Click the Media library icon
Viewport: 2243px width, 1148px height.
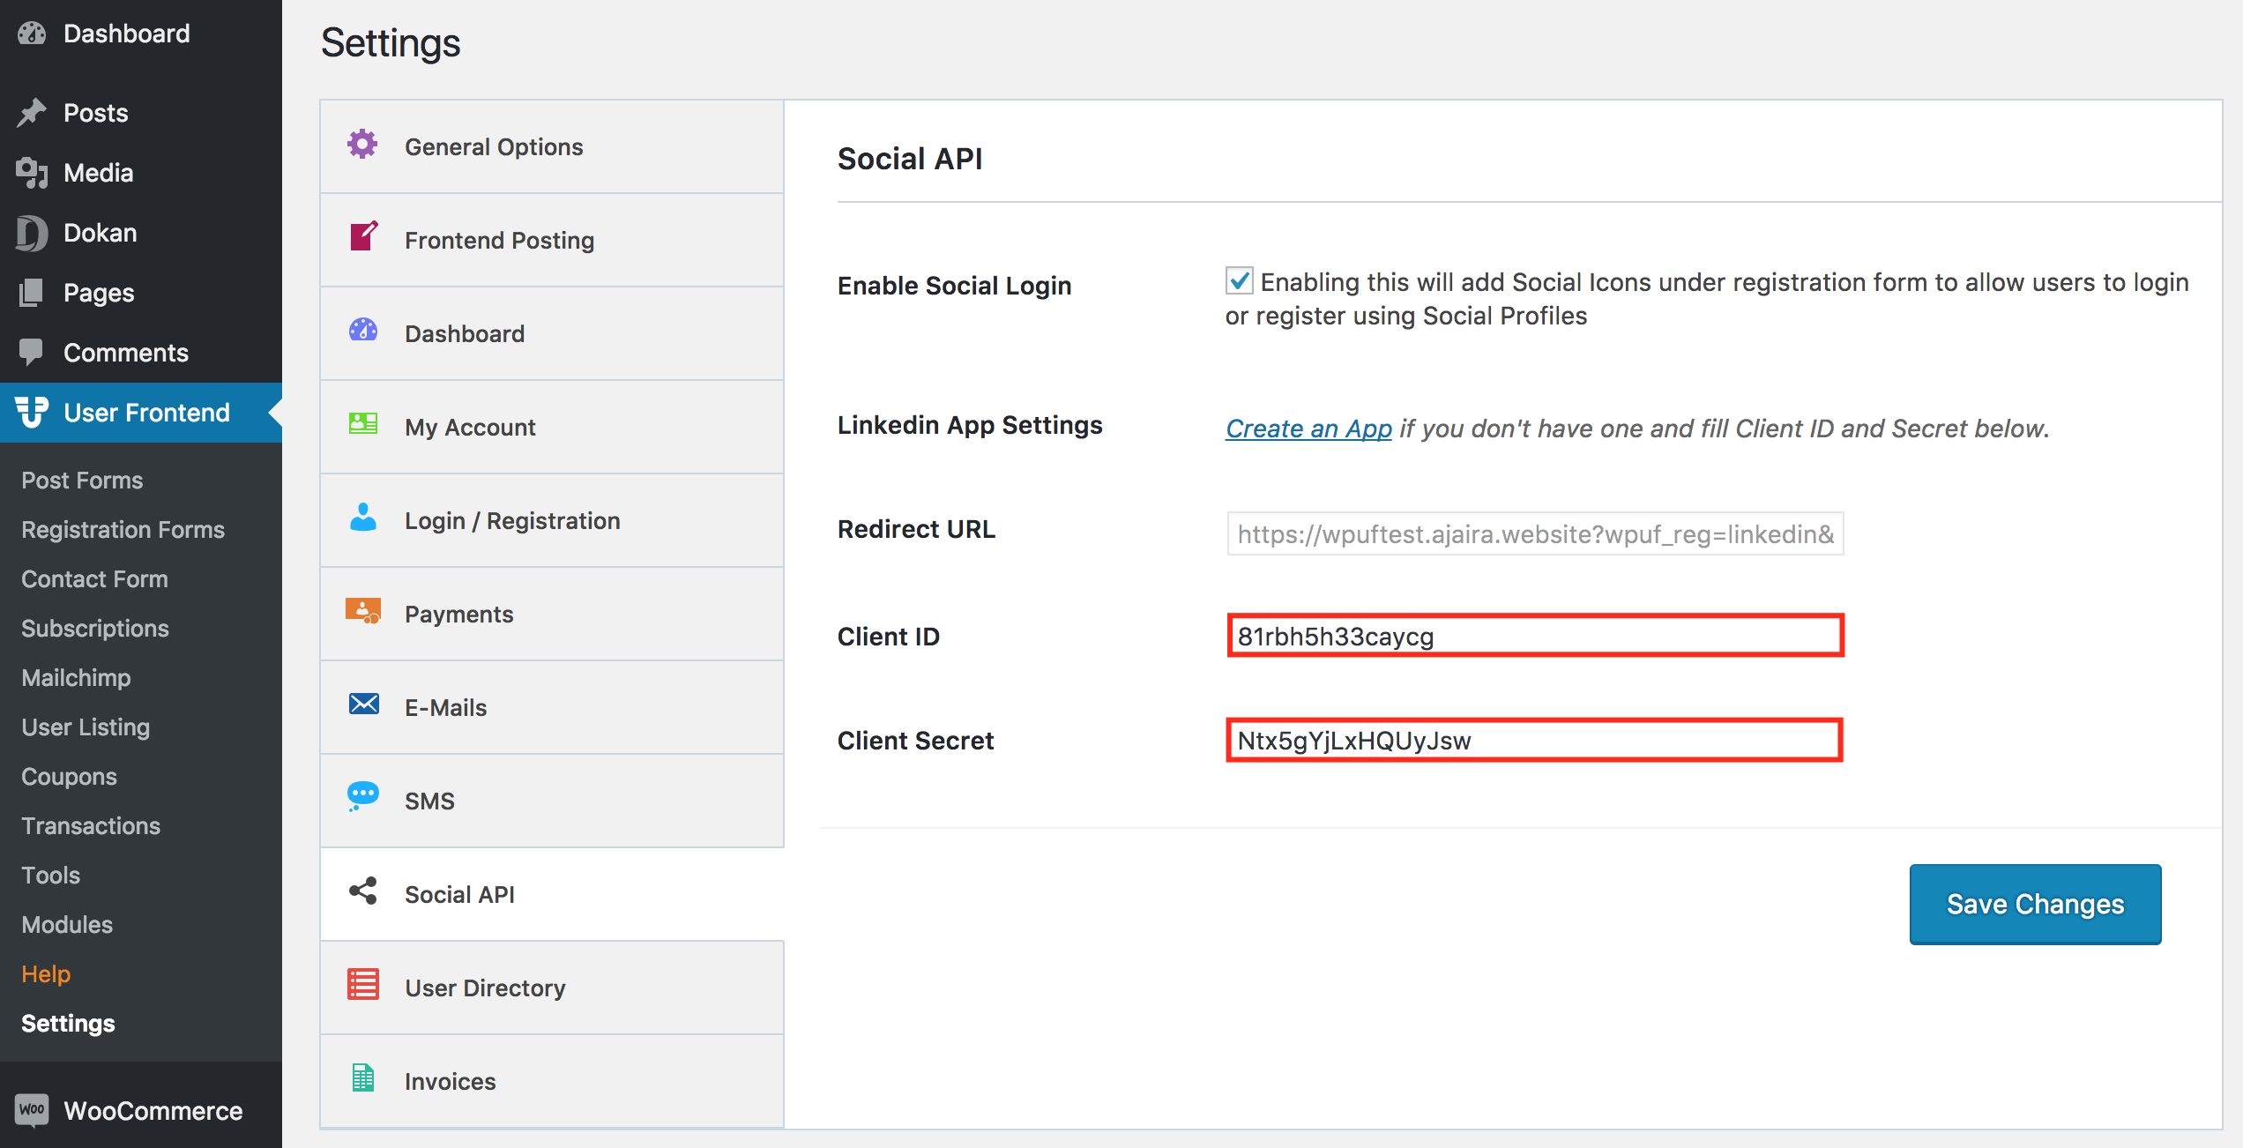[x=32, y=173]
